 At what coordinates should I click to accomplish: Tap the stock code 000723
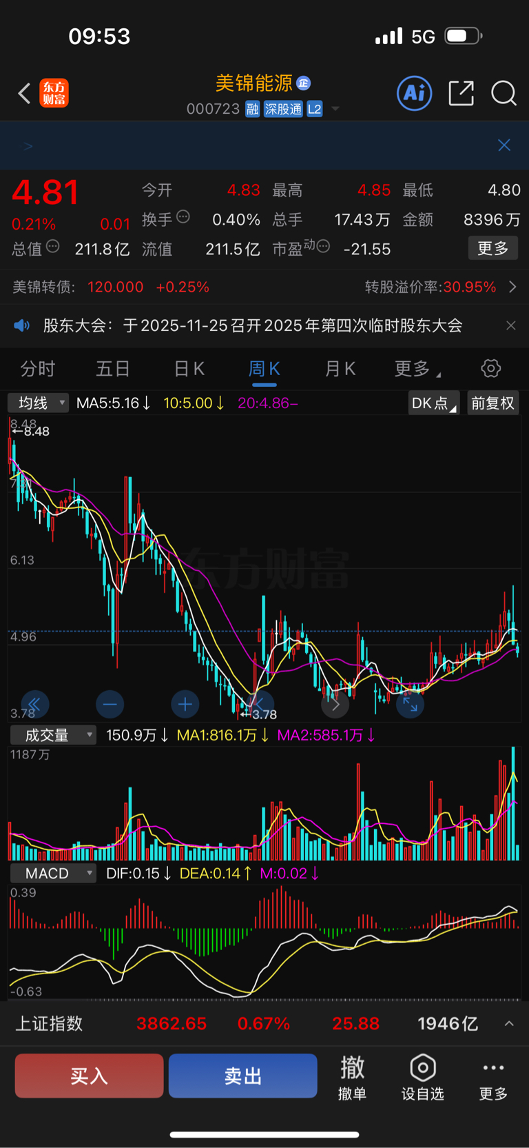(x=213, y=109)
